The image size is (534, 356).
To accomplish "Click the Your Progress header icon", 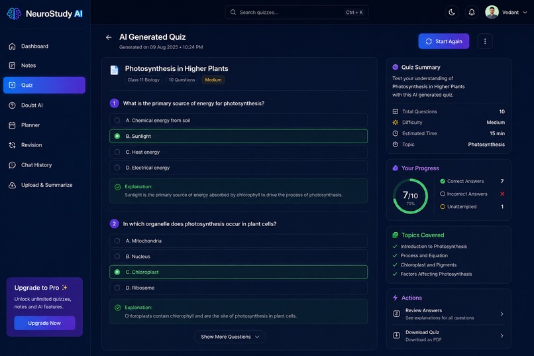I will pos(395,168).
